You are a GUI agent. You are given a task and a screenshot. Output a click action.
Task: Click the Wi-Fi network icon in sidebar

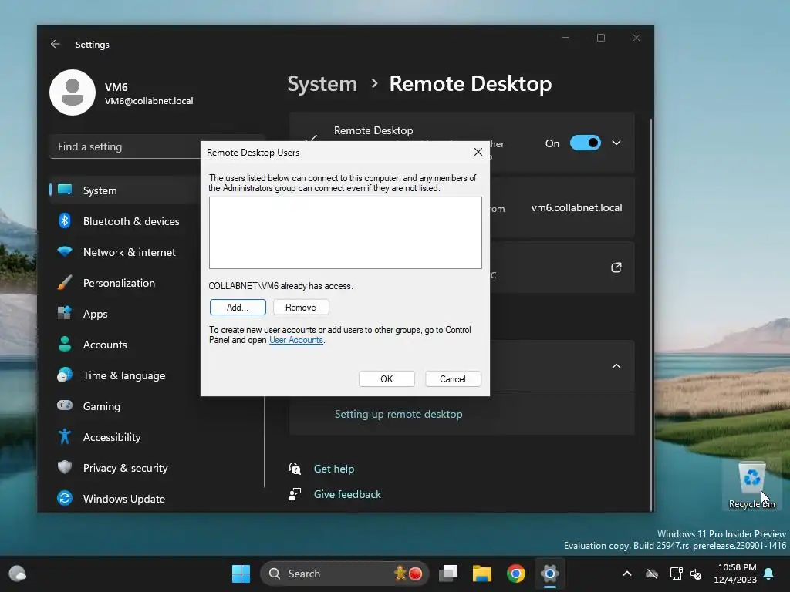65,251
